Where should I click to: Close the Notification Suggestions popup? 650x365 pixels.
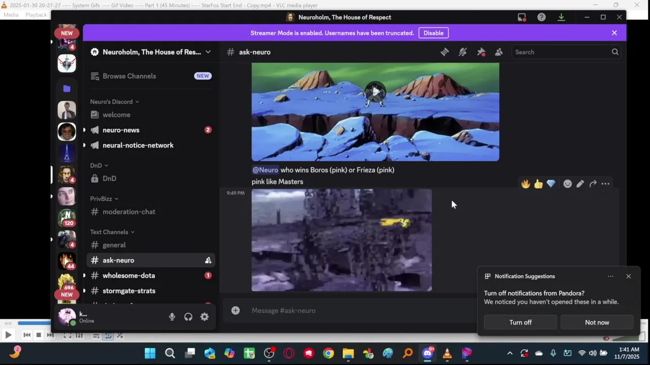[629, 276]
